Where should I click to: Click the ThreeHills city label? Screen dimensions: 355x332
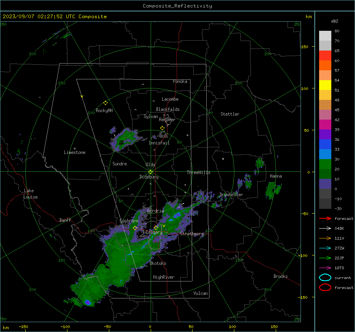[x=198, y=173]
